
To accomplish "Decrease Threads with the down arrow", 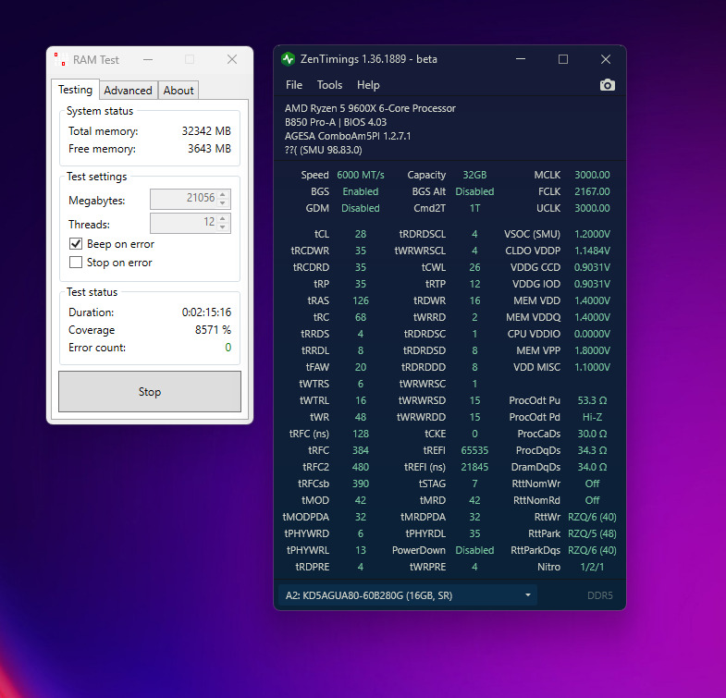I will [x=223, y=227].
